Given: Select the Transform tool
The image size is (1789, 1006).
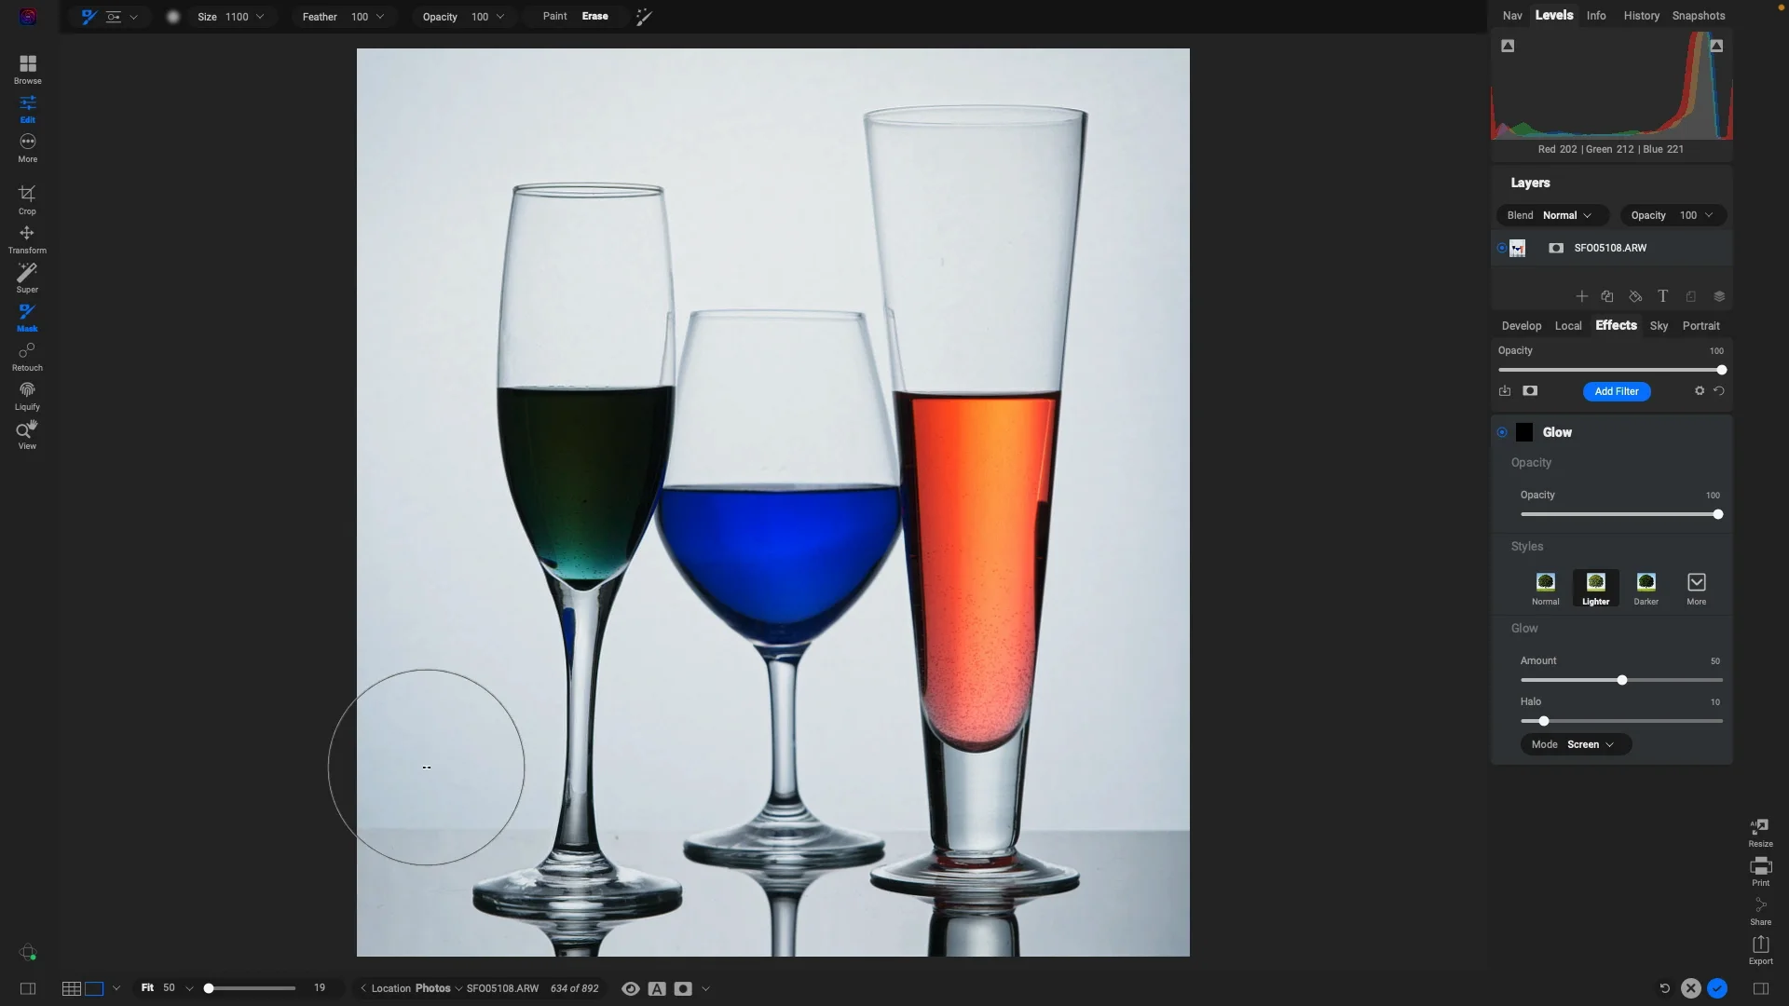Looking at the screenshot, I should pos(27,239).
